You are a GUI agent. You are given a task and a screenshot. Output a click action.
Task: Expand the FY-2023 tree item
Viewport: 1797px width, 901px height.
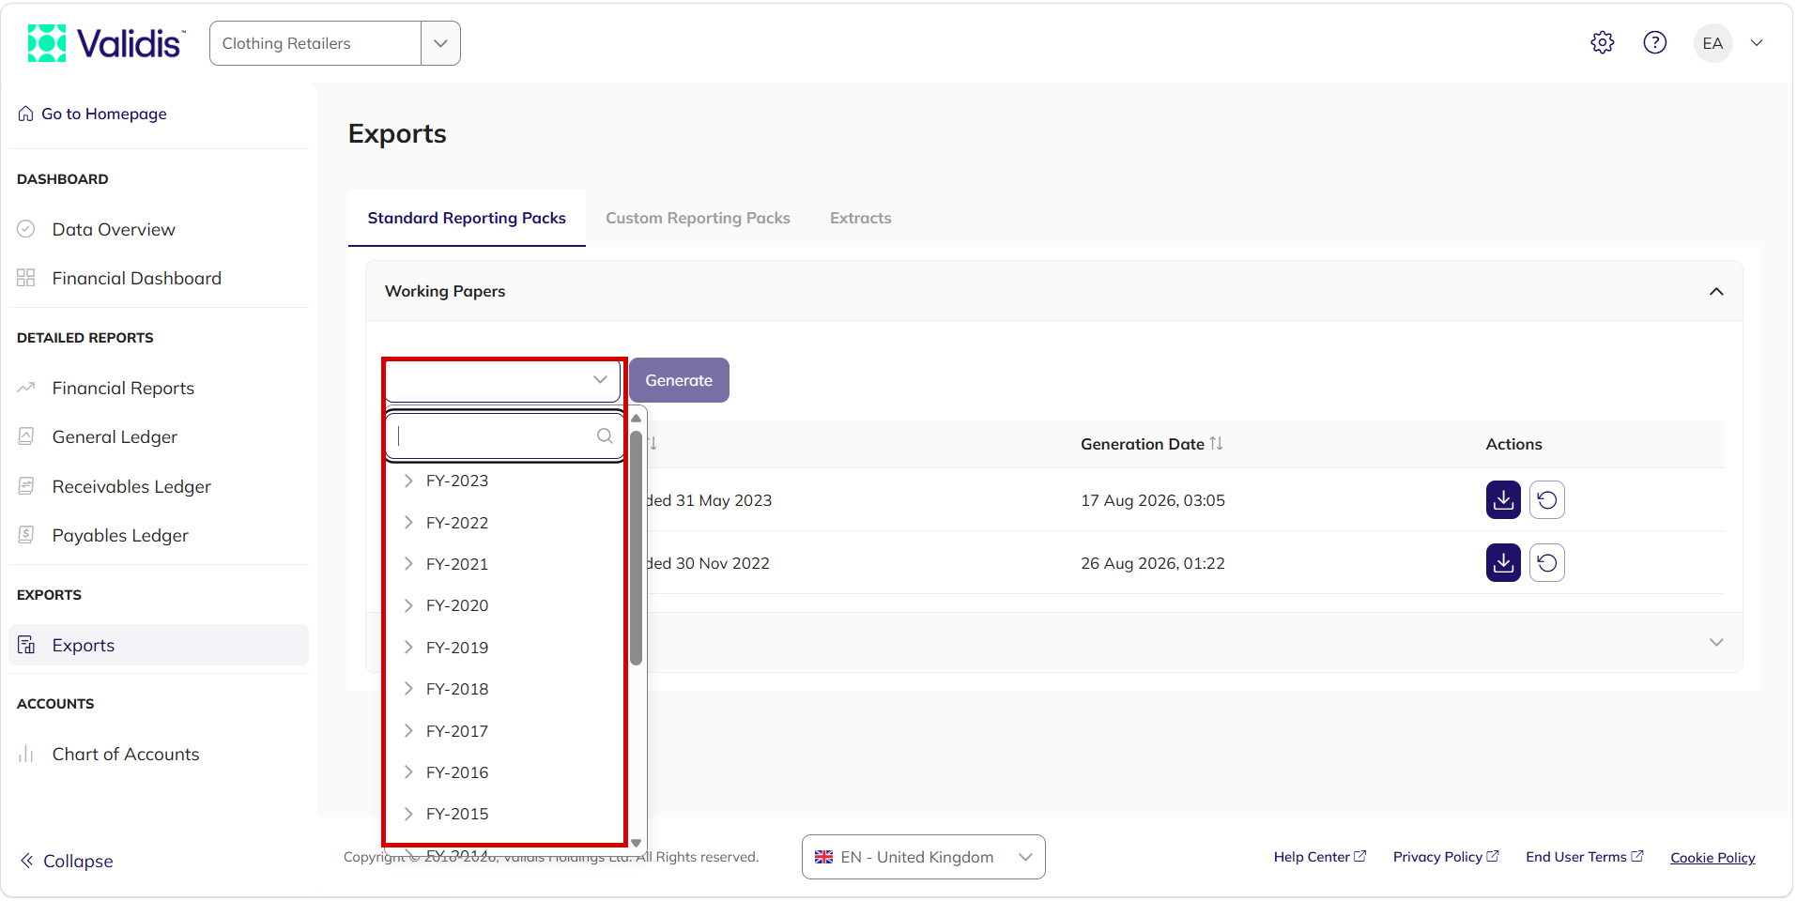tap(408, 481)
